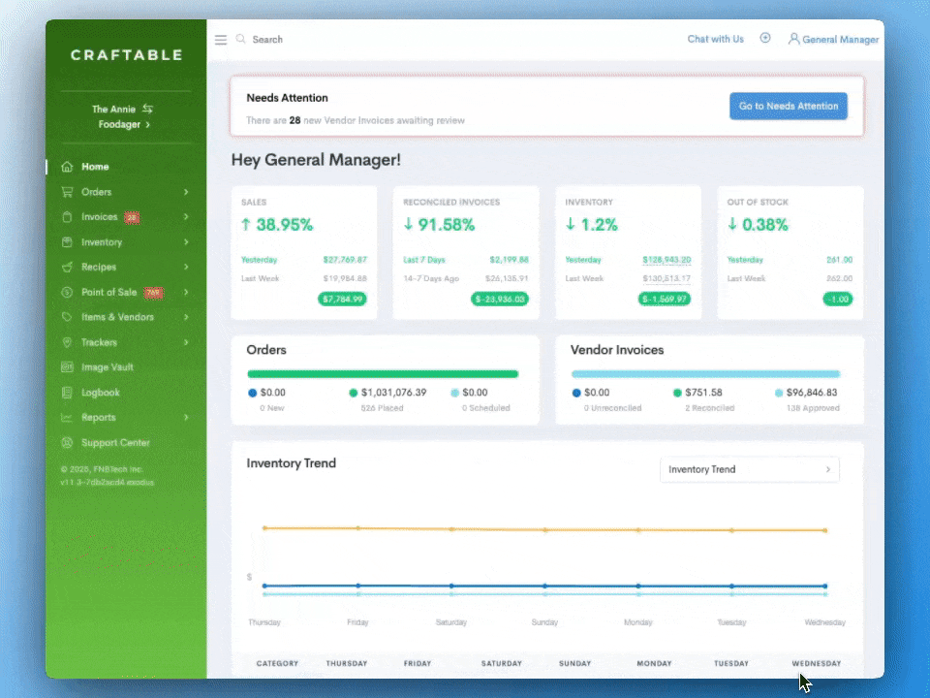Select Point of Sale menu item
The image size is (930, 698).
pyautogui.click(x=108, y=293)
